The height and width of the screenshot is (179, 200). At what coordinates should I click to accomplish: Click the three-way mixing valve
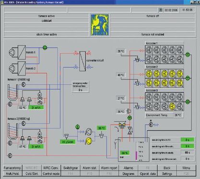[x=122, y=125]
